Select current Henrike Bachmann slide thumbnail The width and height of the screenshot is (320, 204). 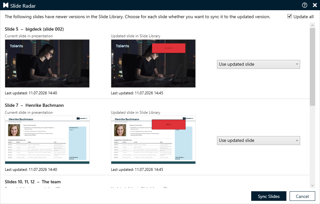[47, 140]
